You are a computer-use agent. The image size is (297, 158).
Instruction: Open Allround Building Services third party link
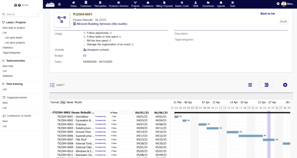tap(100, 24)
